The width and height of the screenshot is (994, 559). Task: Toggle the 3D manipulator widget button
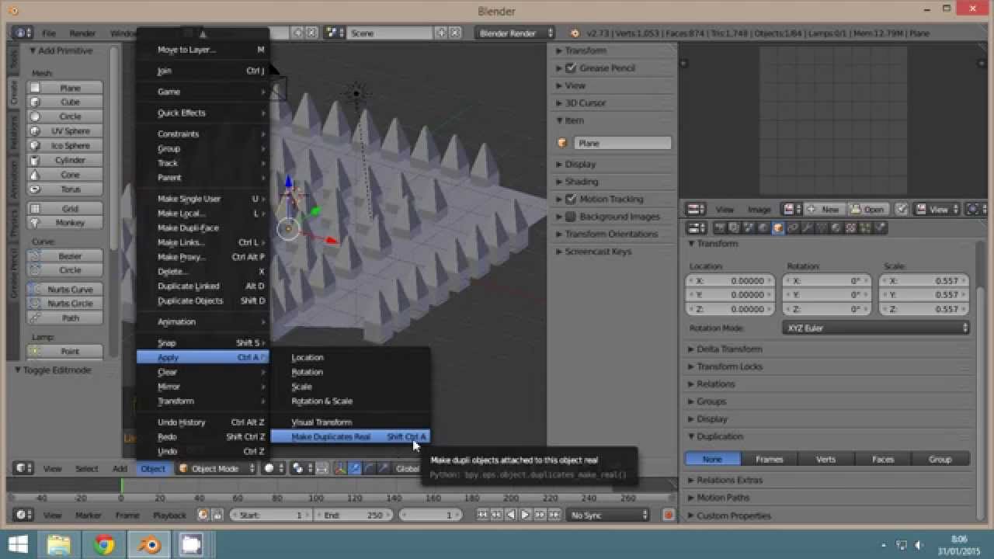coord(339,468)
